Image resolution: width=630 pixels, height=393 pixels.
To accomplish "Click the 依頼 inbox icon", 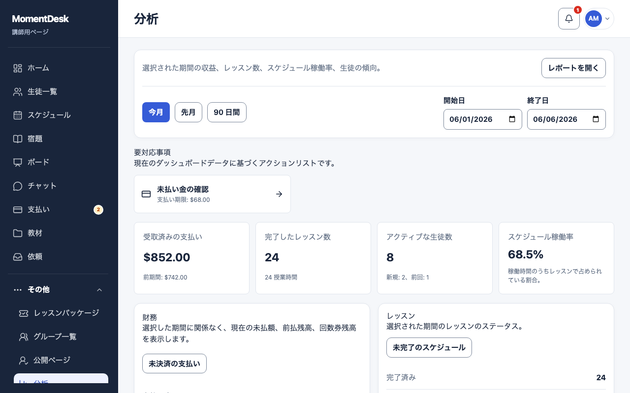I will pos(18,257).
